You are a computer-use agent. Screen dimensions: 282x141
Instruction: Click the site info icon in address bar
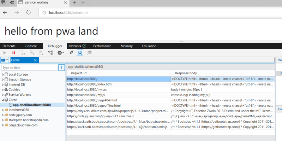tap(44, 13)
